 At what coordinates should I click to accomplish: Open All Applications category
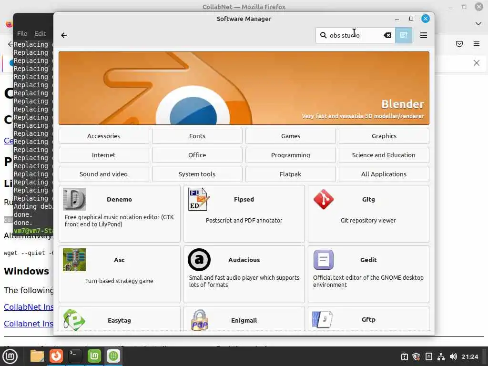(384, 174)
